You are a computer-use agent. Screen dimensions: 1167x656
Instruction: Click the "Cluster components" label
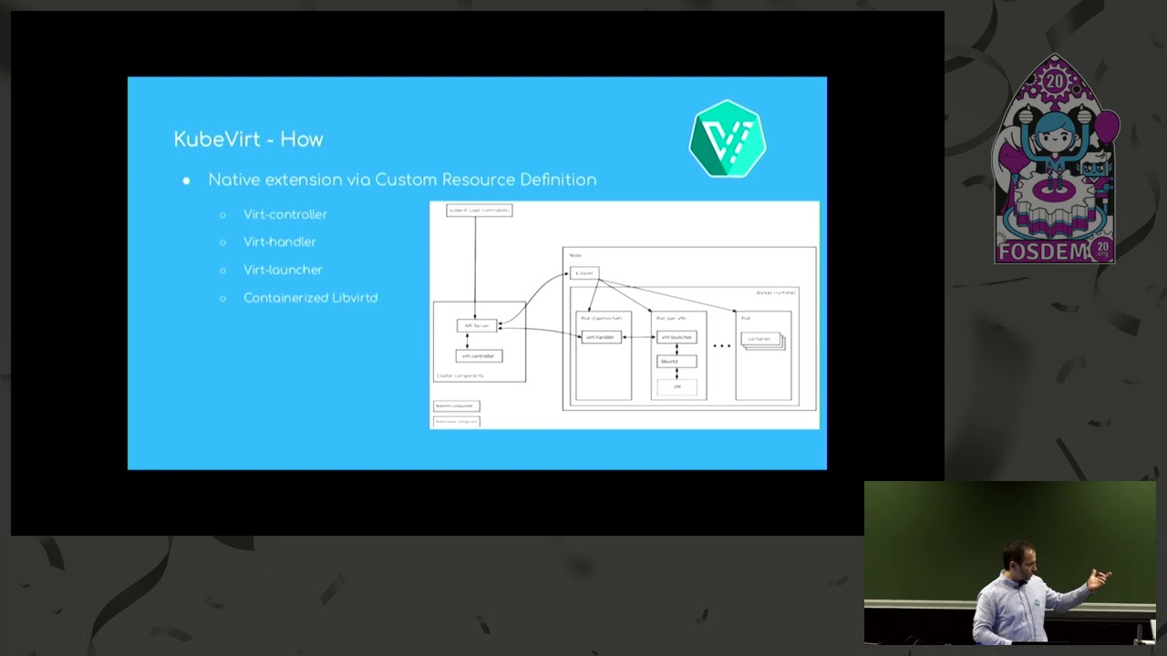(460, 375)
